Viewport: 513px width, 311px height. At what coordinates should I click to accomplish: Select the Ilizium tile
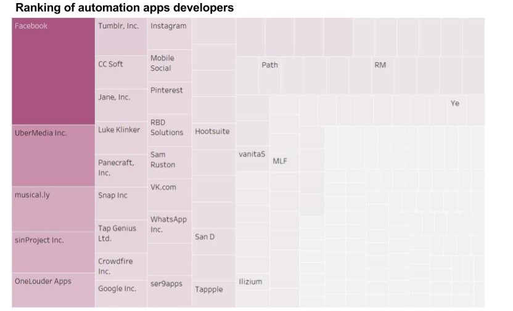(252, 281)
